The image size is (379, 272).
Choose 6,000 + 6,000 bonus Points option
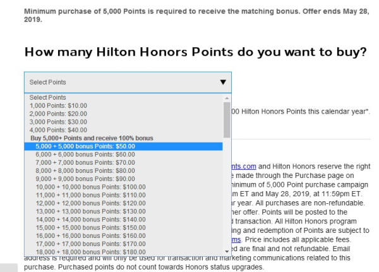coord(82,154)
